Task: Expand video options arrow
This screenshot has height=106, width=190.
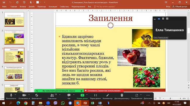Action: point(29,95)
